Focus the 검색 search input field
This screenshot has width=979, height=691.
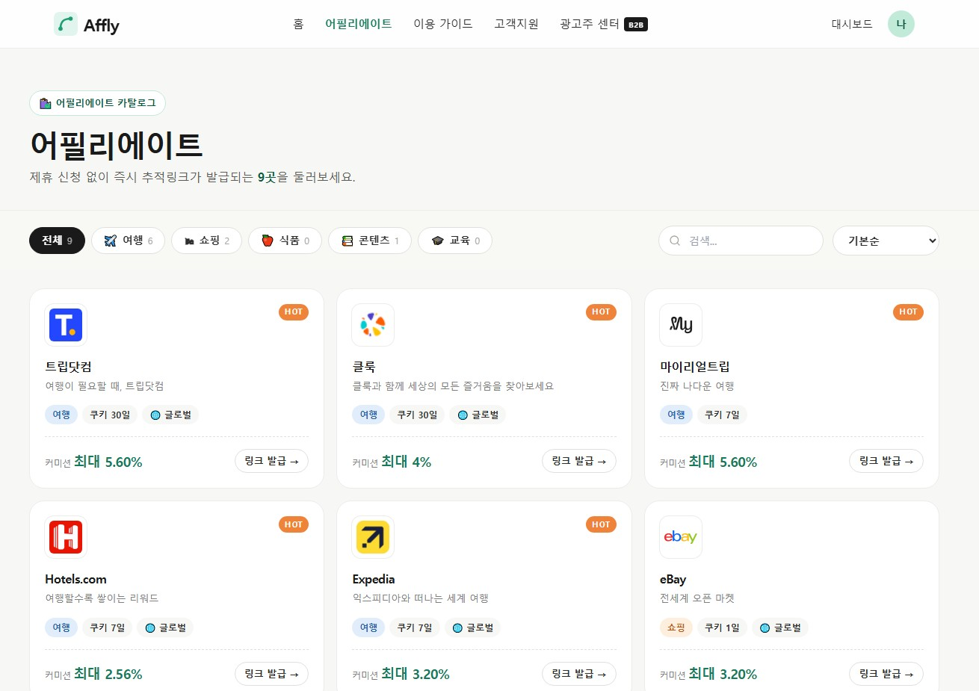[741, 241]
